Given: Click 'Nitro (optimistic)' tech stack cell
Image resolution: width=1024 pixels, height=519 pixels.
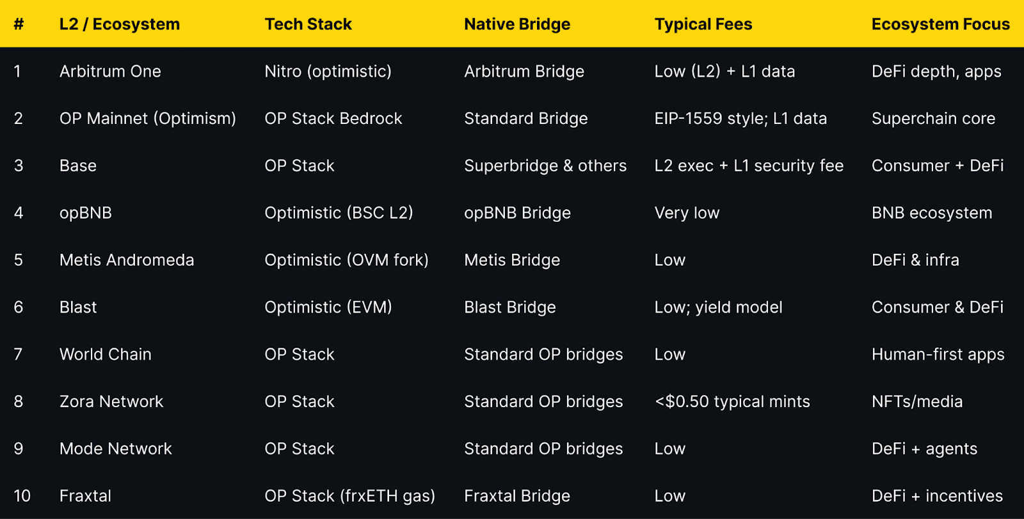Looking at the screenshot, I should [328, 72].
